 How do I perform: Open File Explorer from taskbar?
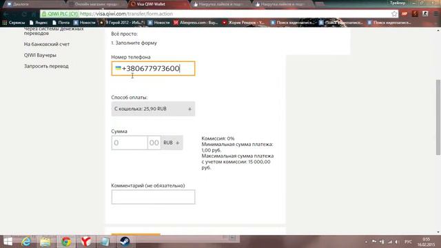(x=45, y=242)
